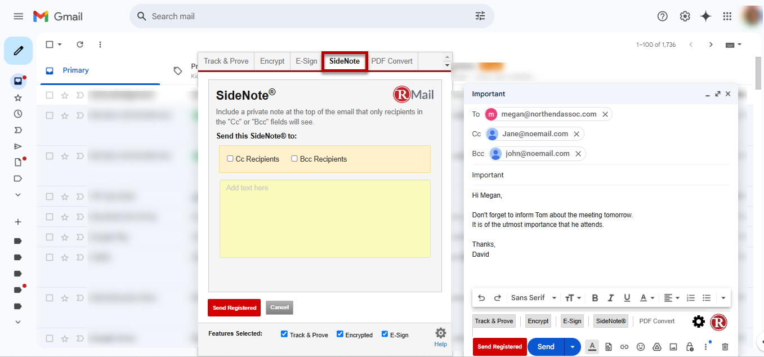Open the select-all dropdown arrow
The width and height of the screenshot is (764, 357).
(x=60, y=44)
